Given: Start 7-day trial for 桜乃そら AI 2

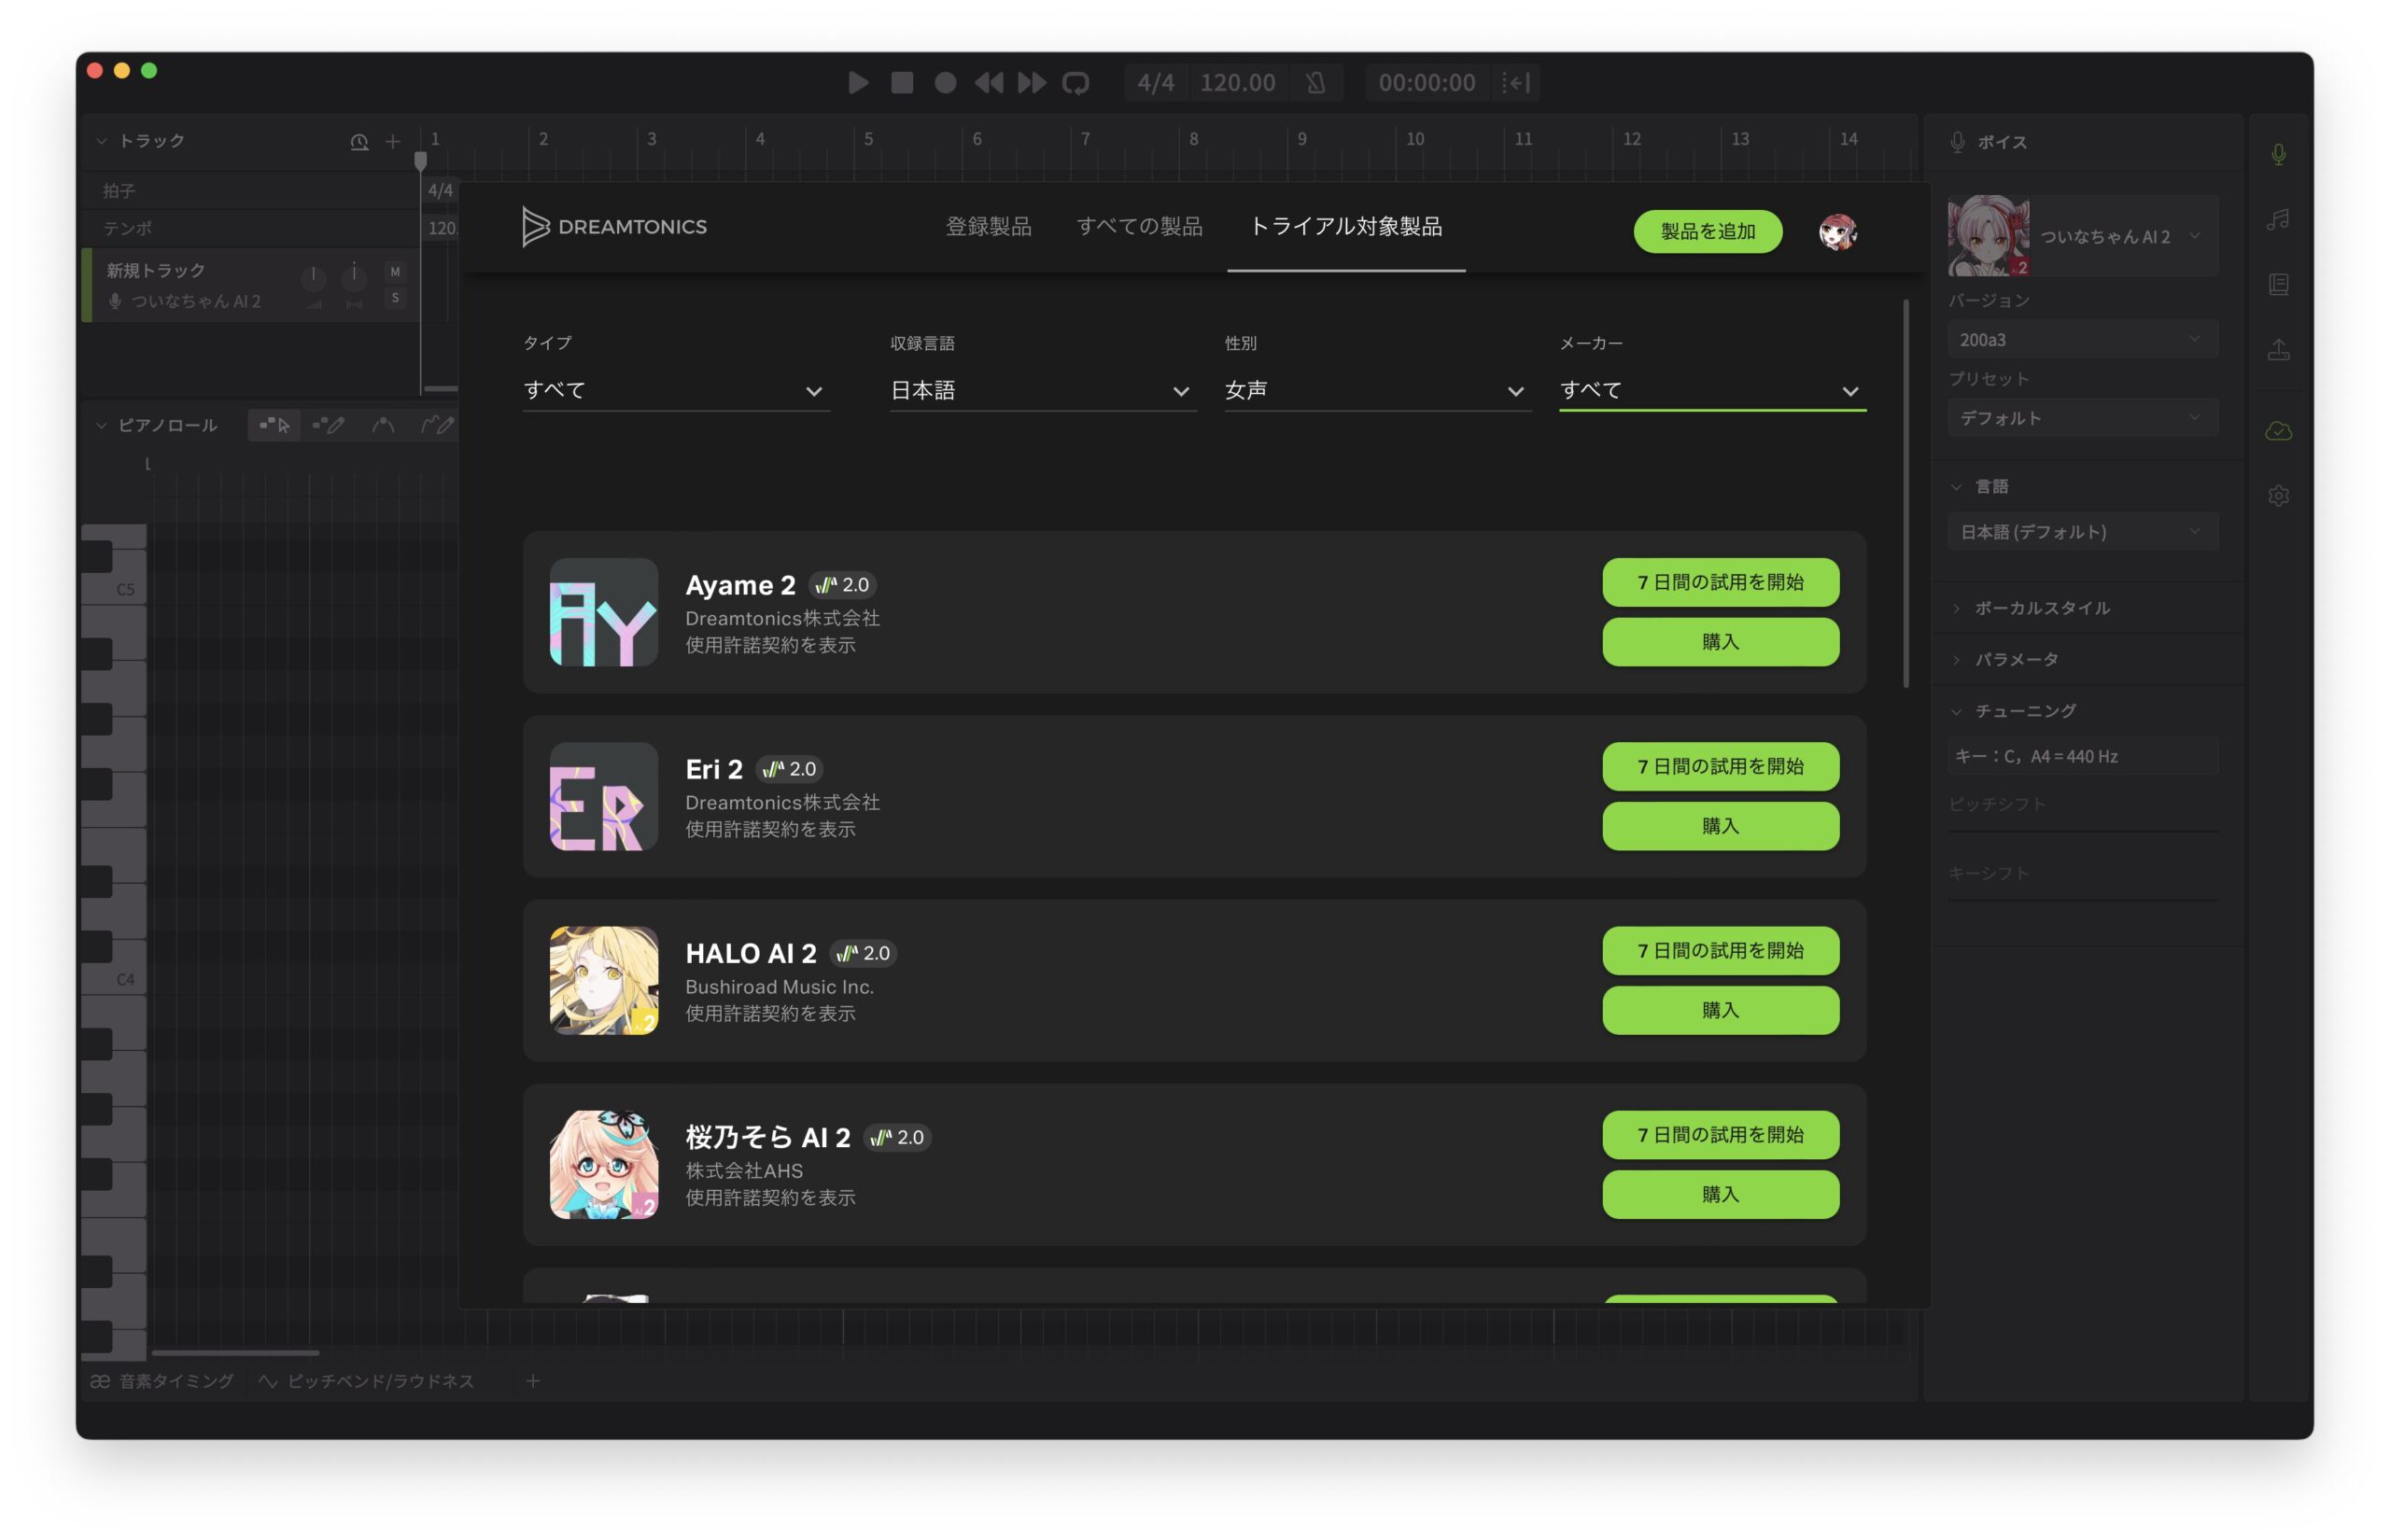Looking at the screenshot, I should tap(1720, 1134).
